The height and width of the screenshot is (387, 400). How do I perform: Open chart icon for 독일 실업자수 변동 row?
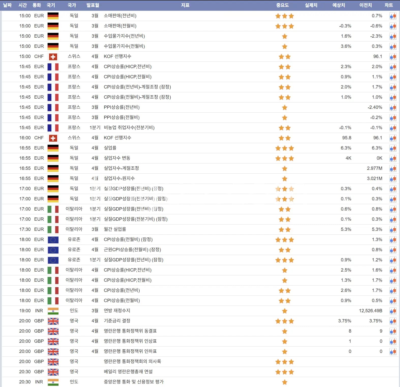pyautogui.click(x=393, y=158)
